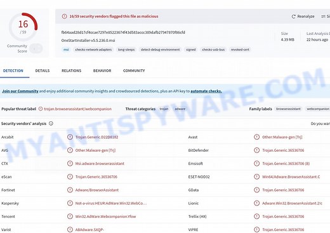330x233 pixels.
Task: Click the Reanalyze refresh icon
Action: (294, 17)
